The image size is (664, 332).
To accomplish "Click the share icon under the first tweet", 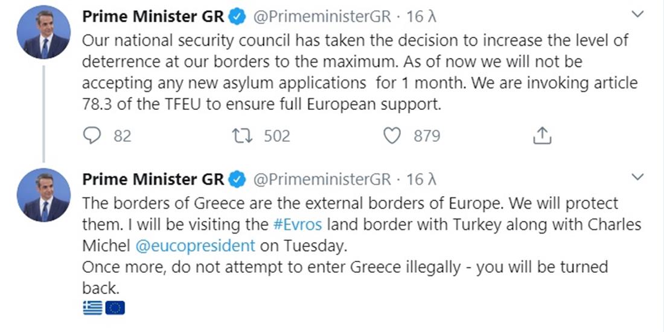I will click(x=542, y=136).
